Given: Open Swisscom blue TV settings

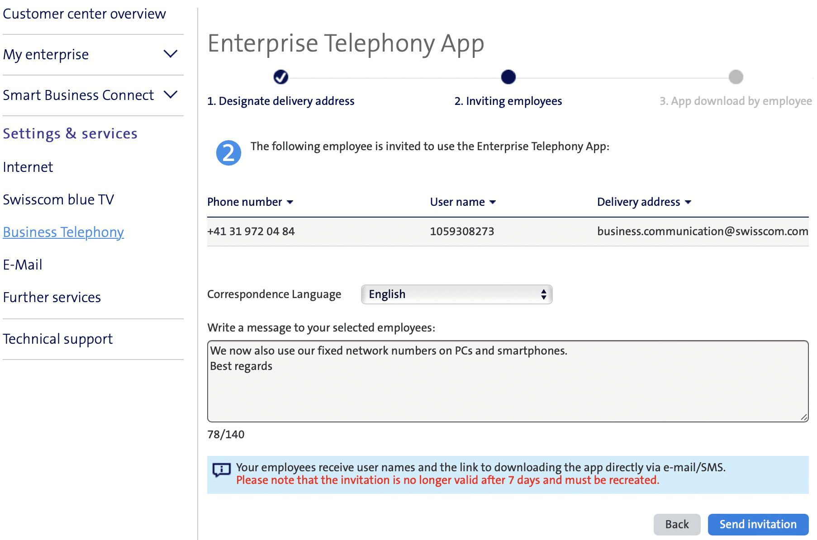Looking at the screenshot, I should pyautogui.click(x=58, y=199).
